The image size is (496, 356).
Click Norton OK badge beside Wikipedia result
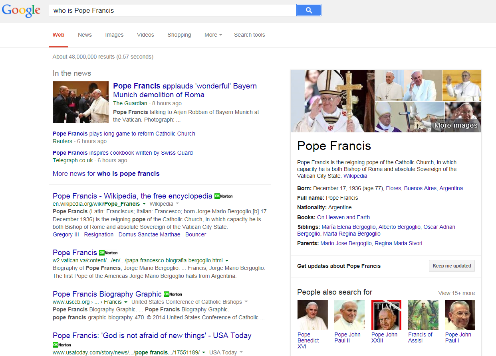coord(223,196)
